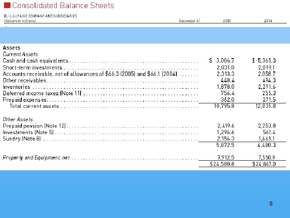Click the 'Other Assets' subheading
This screenshot has width=290, height=218.
(18, 119)
